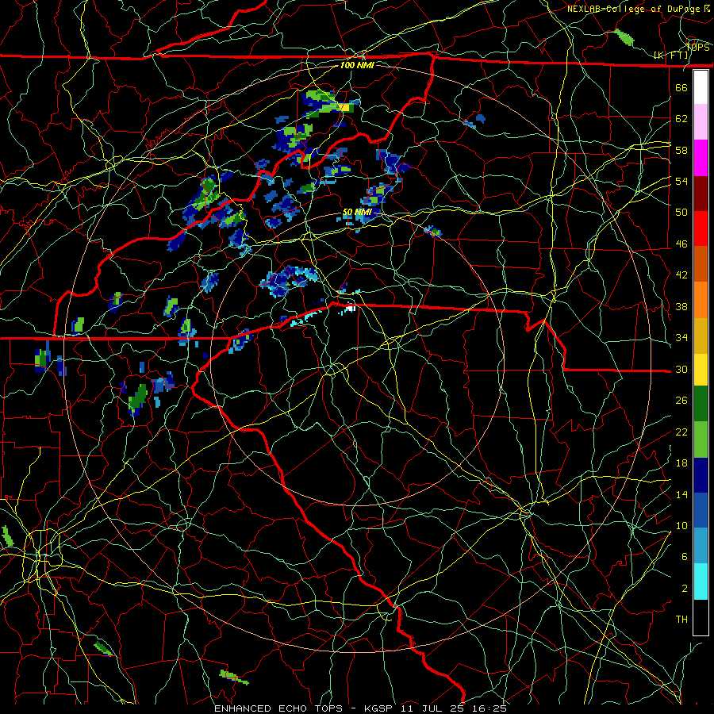Pick the cyan legend swatch

pos(701,582)
